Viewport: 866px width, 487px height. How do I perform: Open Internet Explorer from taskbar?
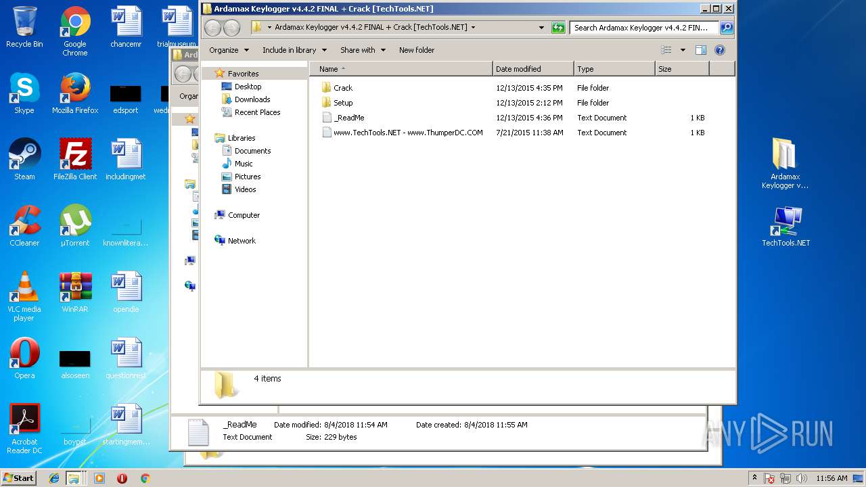pos(54,478)
